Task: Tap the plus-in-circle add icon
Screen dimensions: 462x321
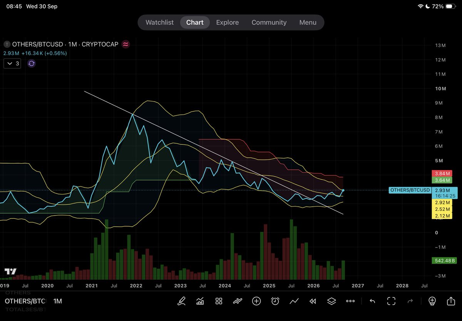Action: 256,301
